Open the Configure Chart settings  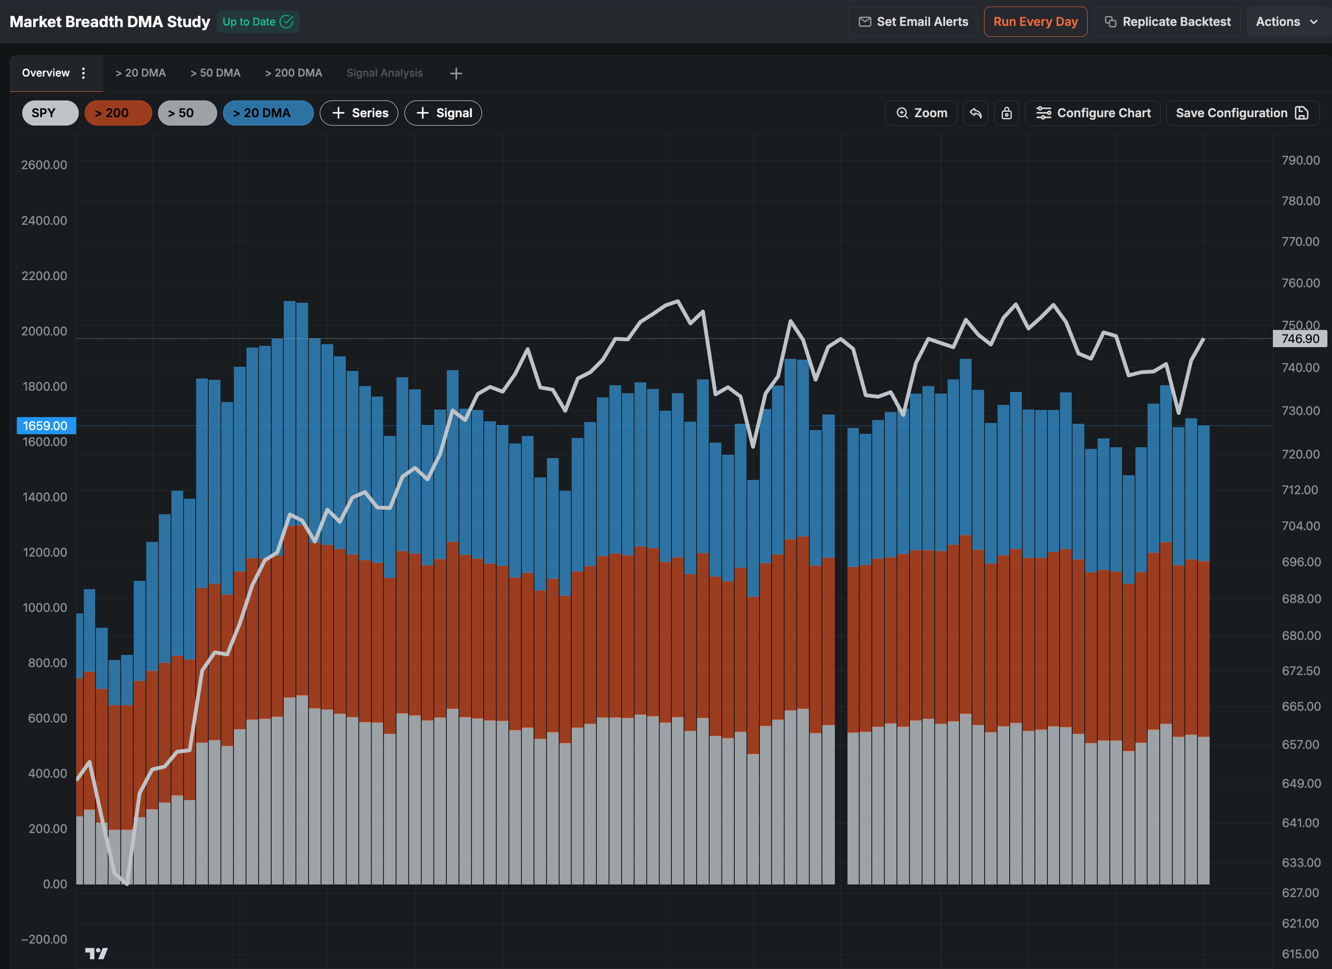[1092, 113]
